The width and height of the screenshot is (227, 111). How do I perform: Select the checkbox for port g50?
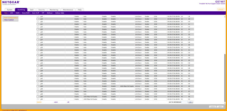click(38, 99)
